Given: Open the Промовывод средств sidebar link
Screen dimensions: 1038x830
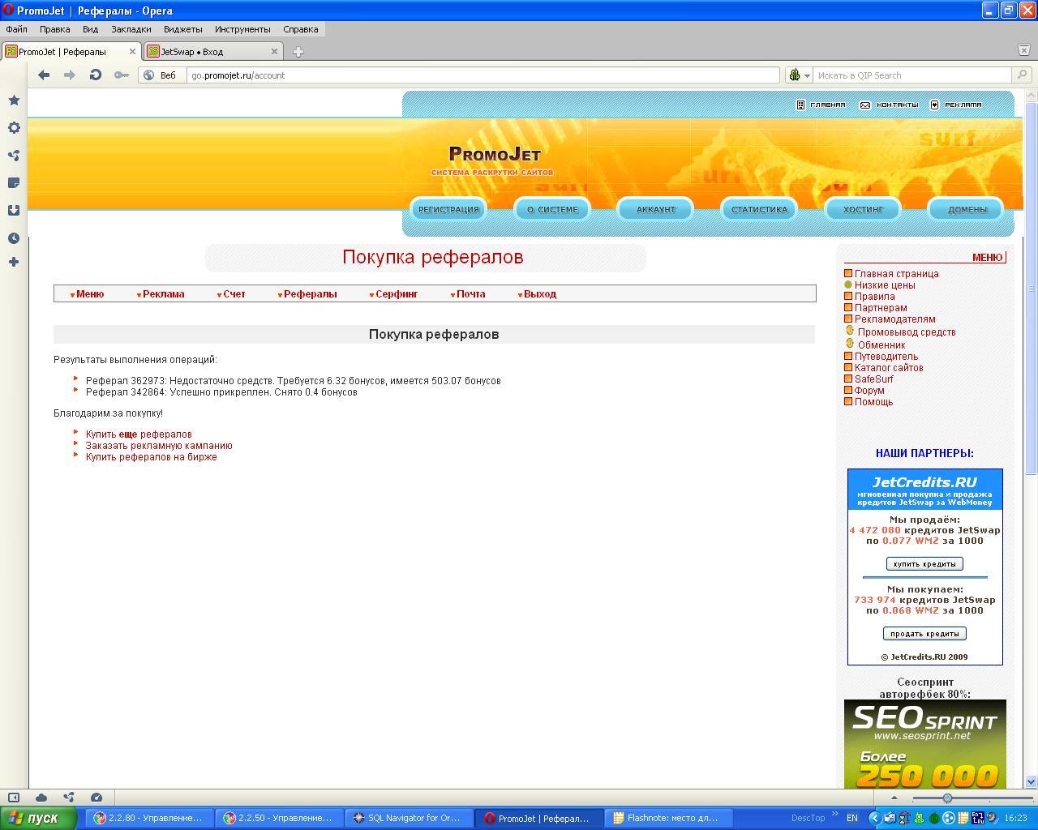Looking at the screenshot, I should pyautogui.click(x=907, y=332).
